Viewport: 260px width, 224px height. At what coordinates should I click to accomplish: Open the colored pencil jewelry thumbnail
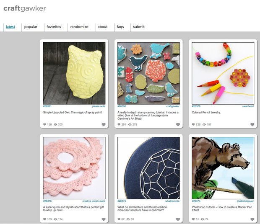223,73
